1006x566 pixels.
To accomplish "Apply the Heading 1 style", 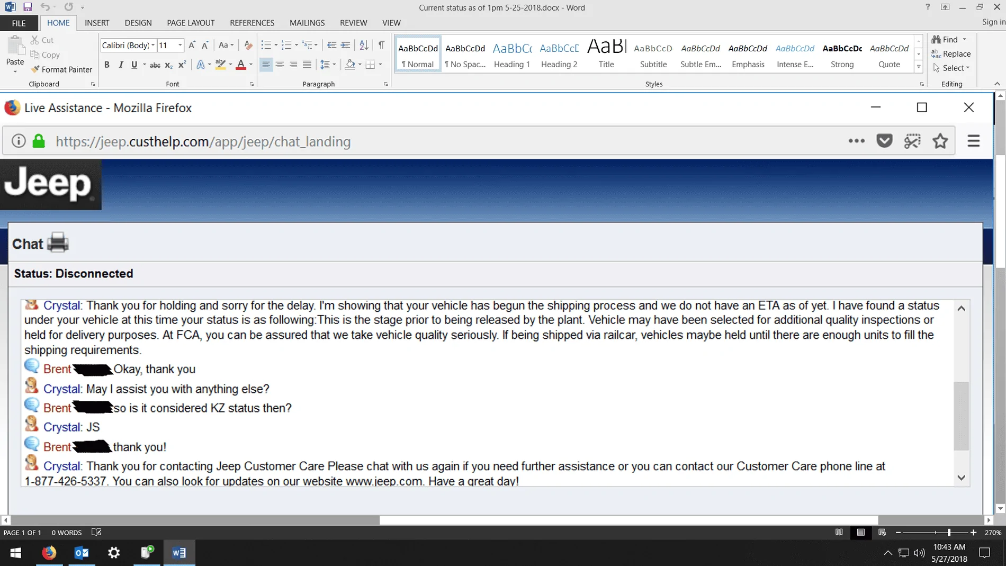I will [x=512, y=53].
